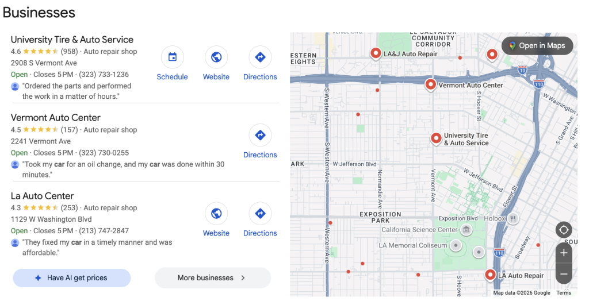Click (157) review count for Vermont Auto Center
Screen dimensions: 589x305
(x=69, y=130)
